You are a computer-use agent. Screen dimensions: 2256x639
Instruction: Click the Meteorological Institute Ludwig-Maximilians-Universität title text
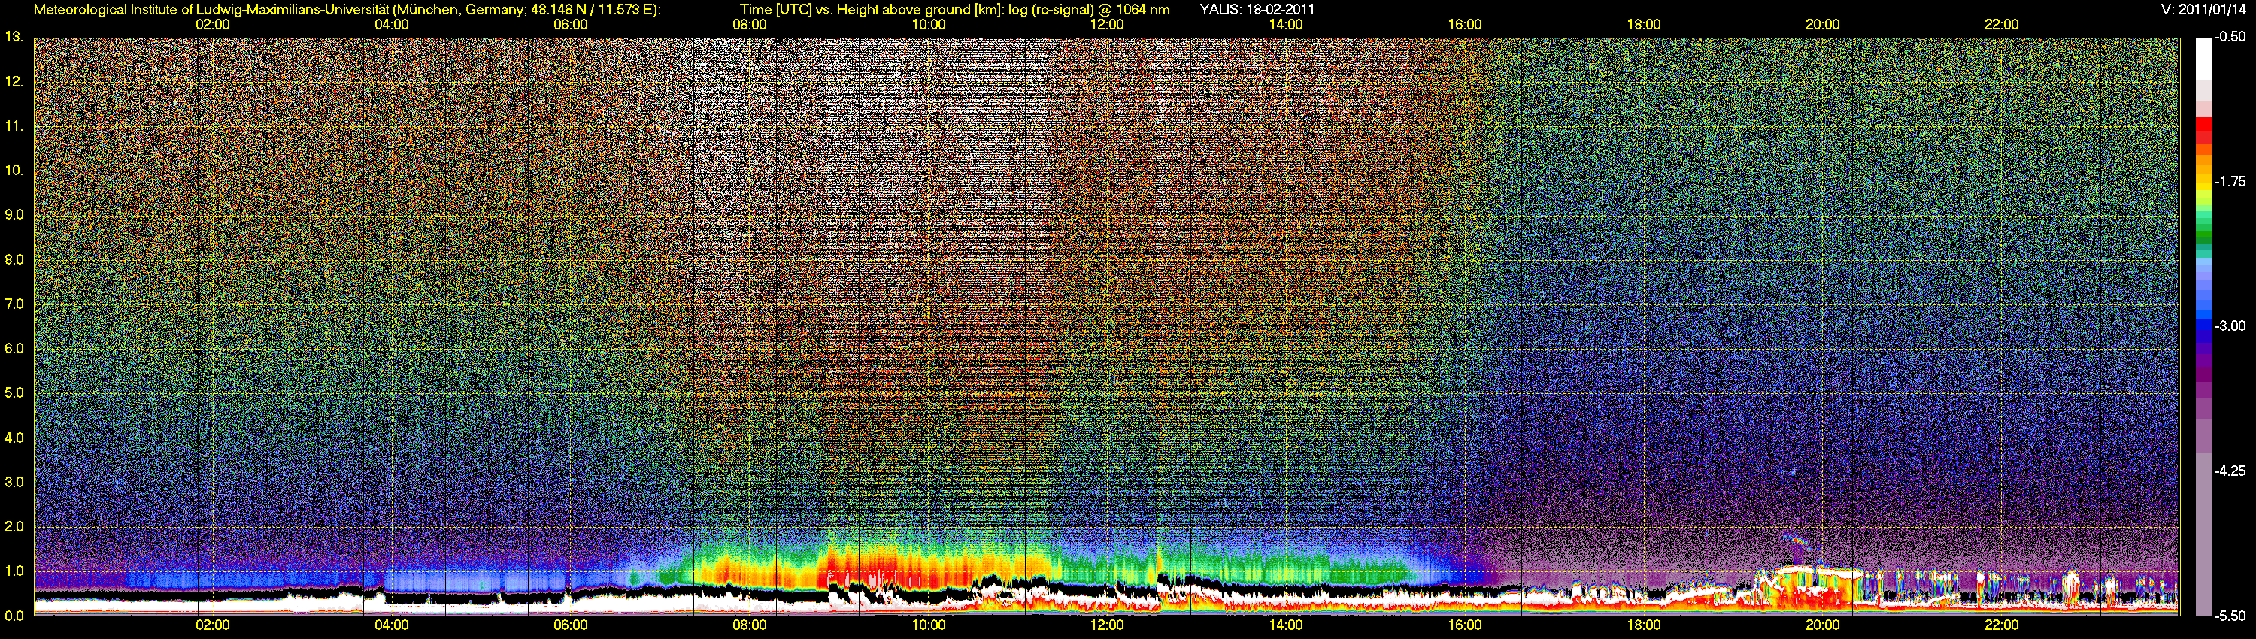click(347, 10)
